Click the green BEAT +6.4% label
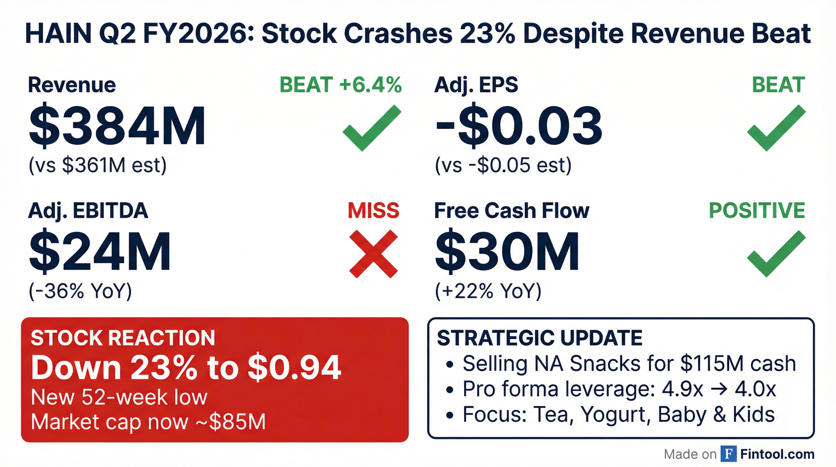Viewport: 836px width, 467px height. 341,85
